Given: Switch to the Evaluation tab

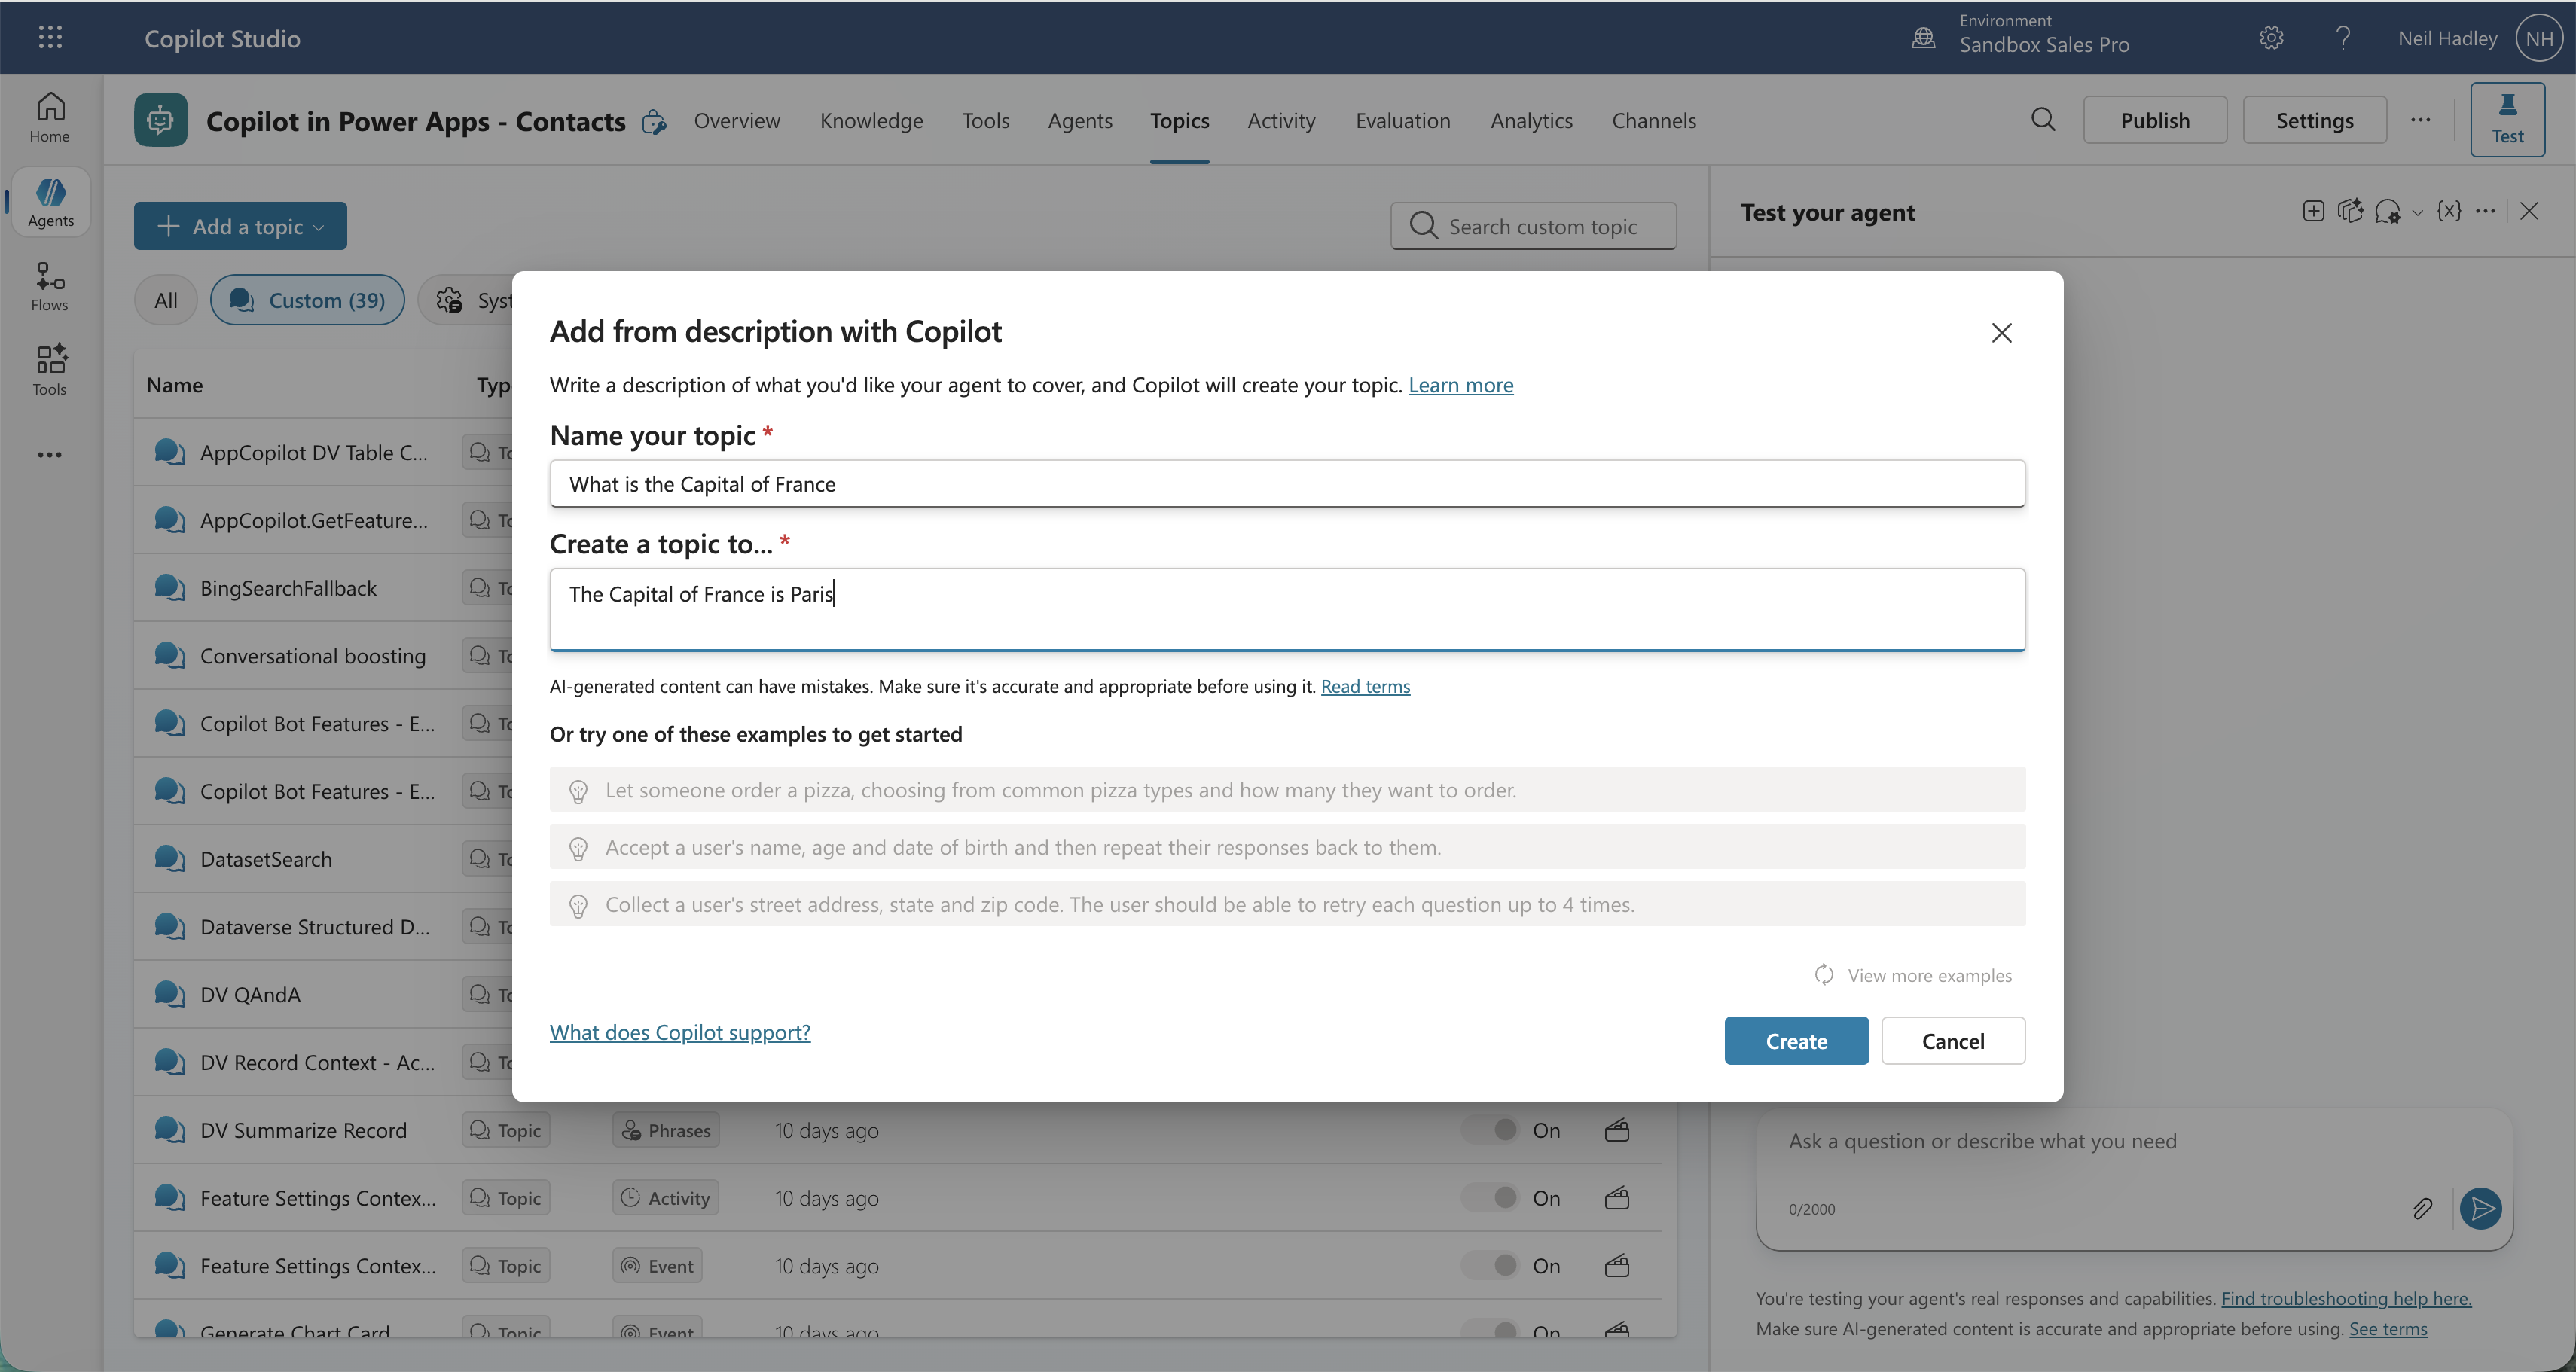Looking at the screenshot, I should pos(1402,121).
